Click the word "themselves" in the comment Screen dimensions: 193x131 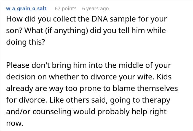[159, 89]
